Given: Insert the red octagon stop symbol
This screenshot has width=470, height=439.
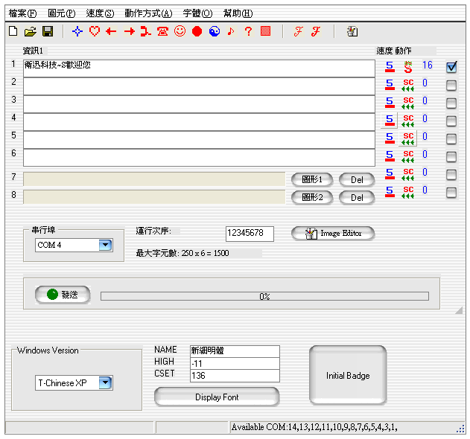Looking at the screenshot, I should tap(197, 31).
